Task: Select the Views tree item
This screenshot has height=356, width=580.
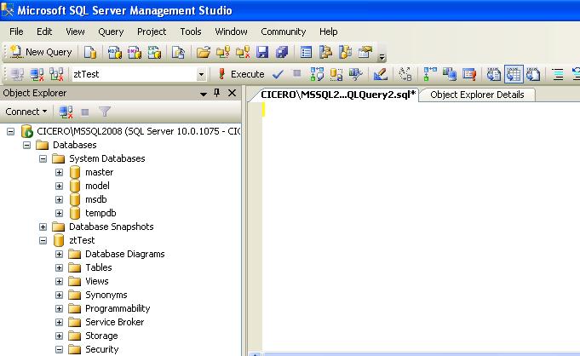Action: tap(97, 281)
